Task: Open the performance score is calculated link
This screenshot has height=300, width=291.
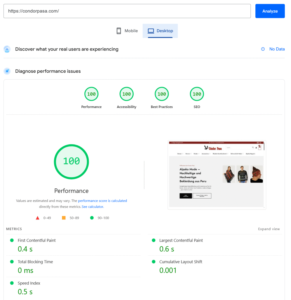Action: coord(103,201)
